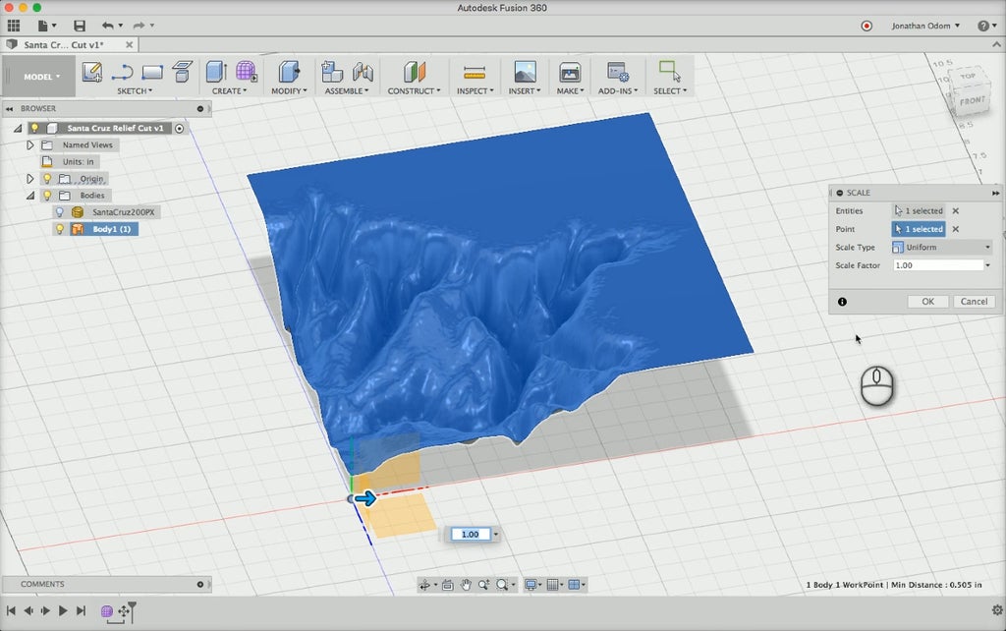Screen dimensions: 1006x631
Task: Toggle visibility of Body1 in Bodies
Action: point(59,228)
